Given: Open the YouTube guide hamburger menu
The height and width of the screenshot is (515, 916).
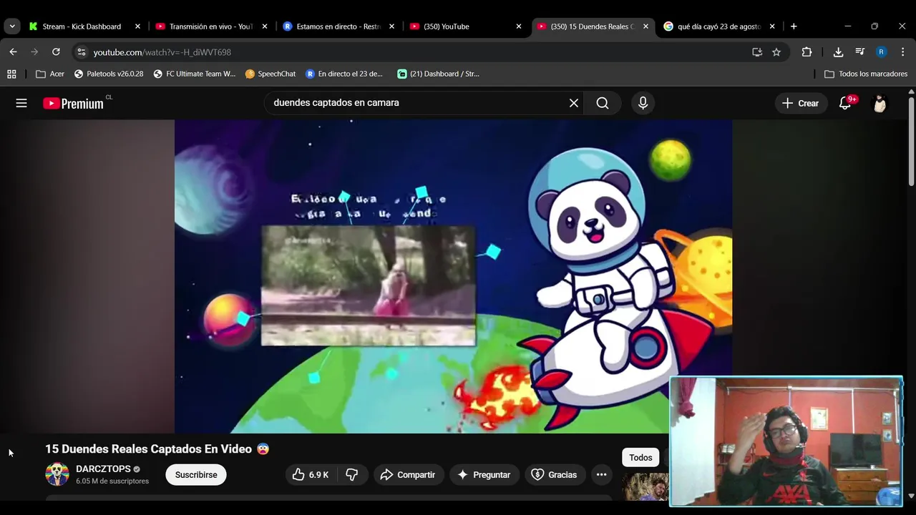Looking at the screenshot, I should pos(21,103).
